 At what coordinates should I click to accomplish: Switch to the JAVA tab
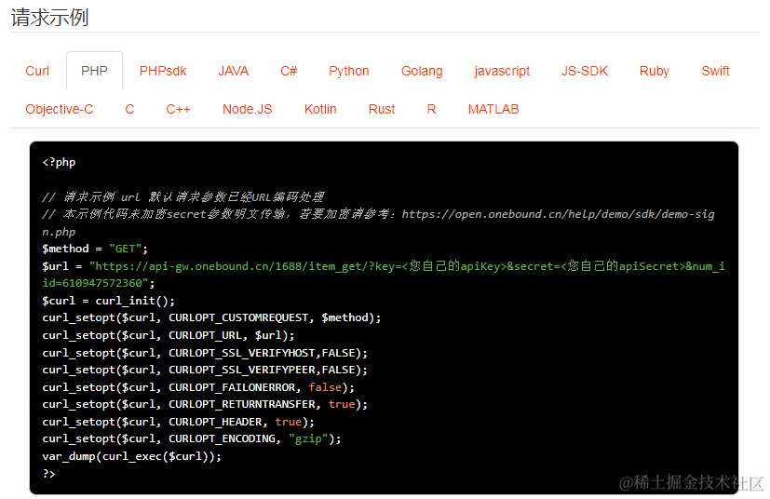coord(234,71)
